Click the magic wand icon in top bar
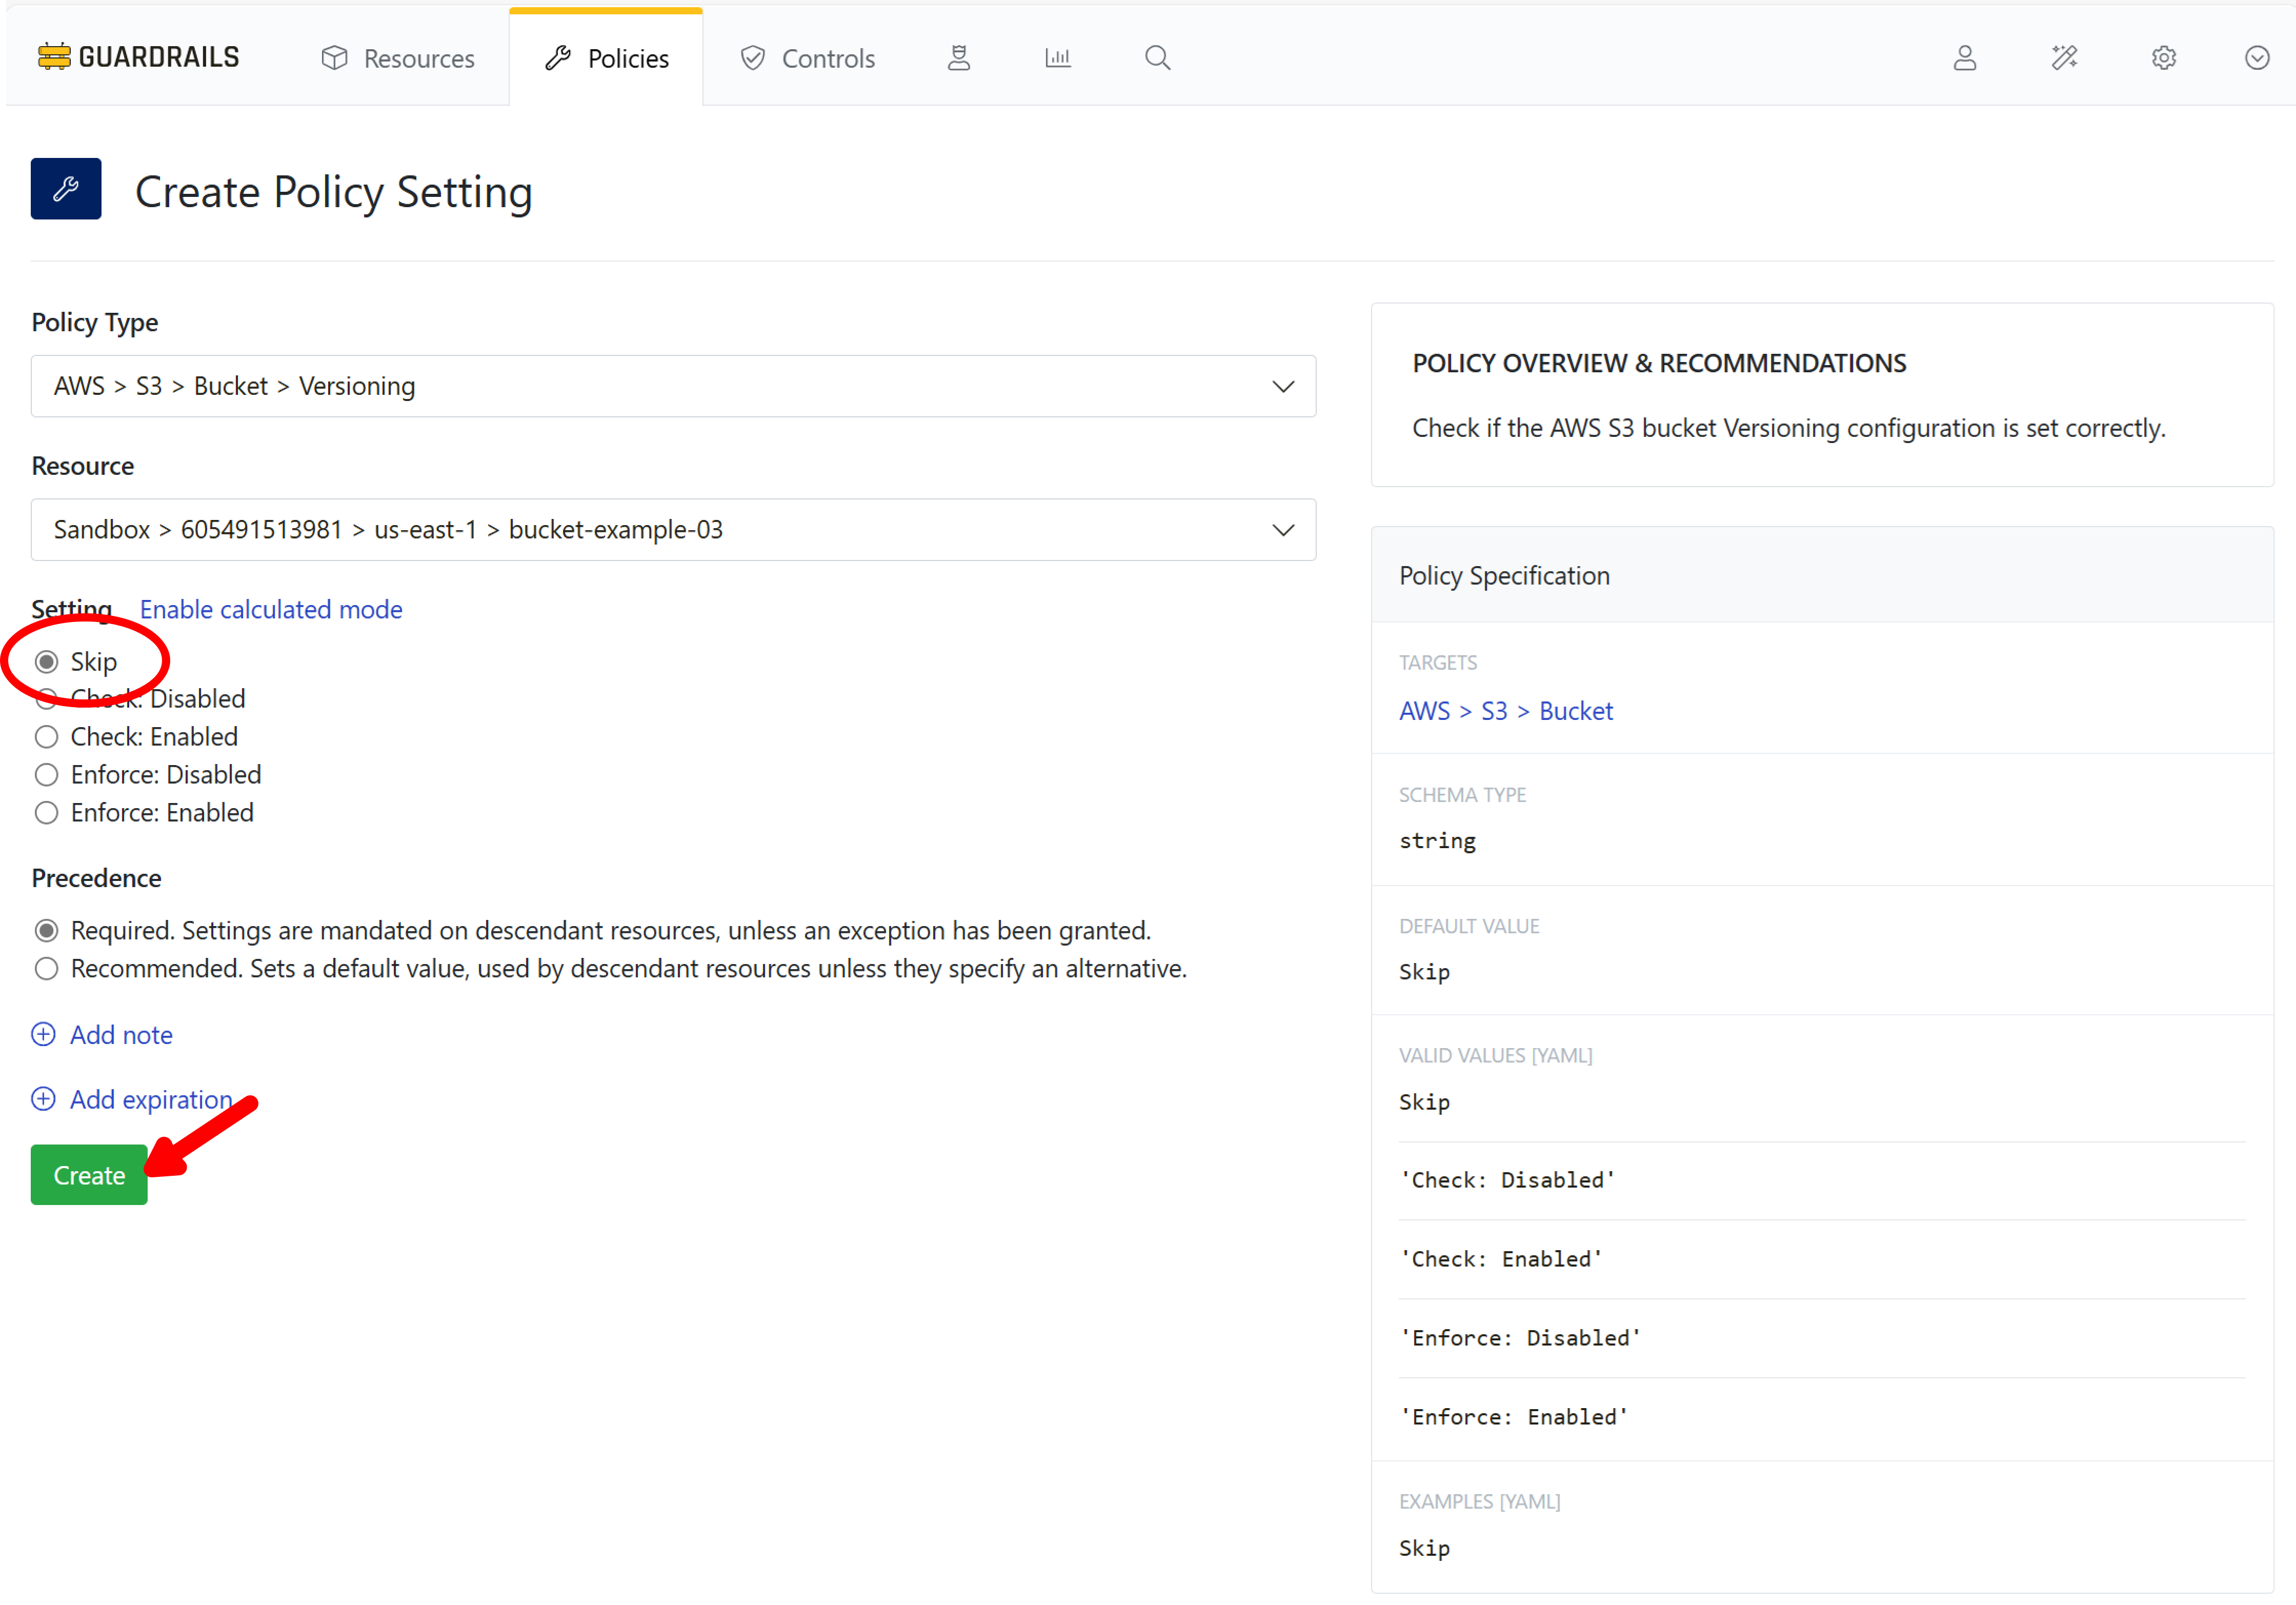 tap(2064, 58)
